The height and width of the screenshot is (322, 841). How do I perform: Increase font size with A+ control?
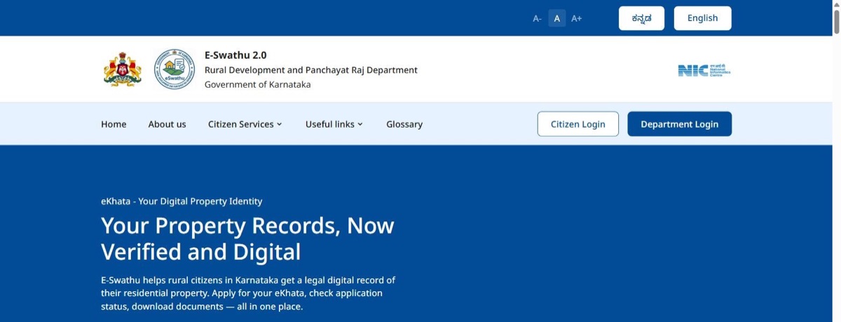pos(577,18)
